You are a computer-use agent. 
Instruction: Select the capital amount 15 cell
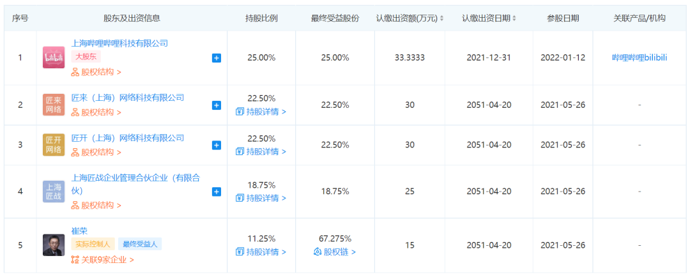pyautogui.click(x=410, y=245)
